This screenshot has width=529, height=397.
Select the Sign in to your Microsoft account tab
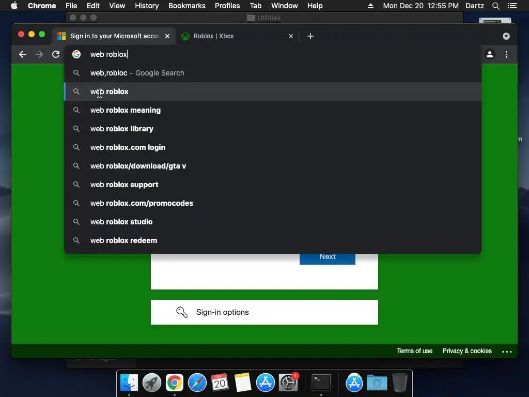click(114, 36)
